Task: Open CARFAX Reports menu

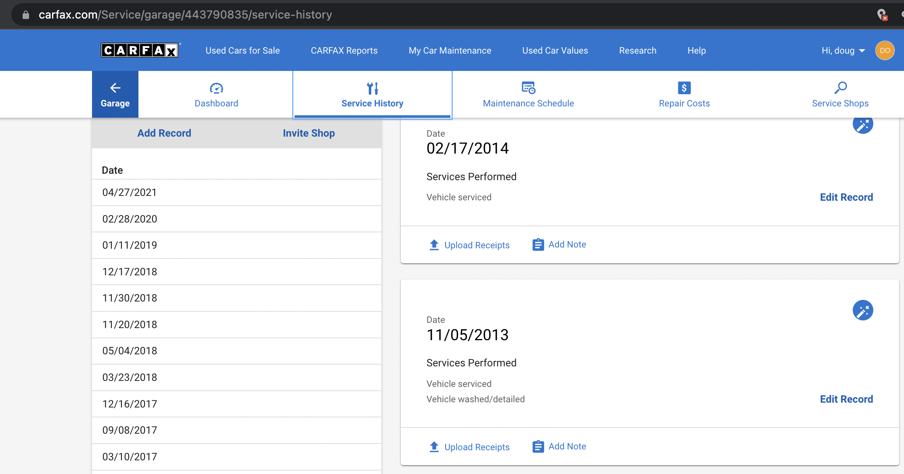Action: [x=344, y=50]
